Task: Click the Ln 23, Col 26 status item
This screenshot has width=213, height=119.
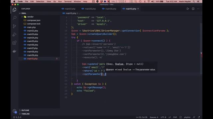Action: [141, 117]
